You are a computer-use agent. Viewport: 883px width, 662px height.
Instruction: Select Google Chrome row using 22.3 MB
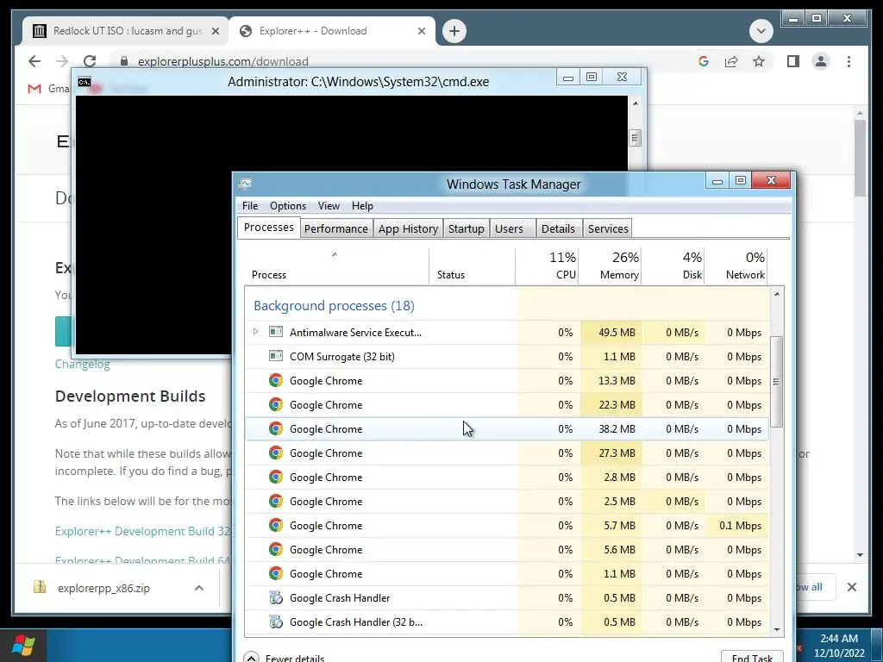507,405
